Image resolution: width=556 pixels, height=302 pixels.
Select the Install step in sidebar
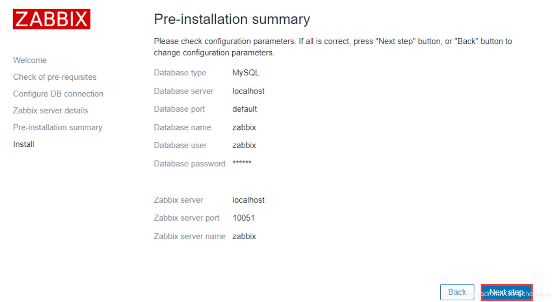23,144
